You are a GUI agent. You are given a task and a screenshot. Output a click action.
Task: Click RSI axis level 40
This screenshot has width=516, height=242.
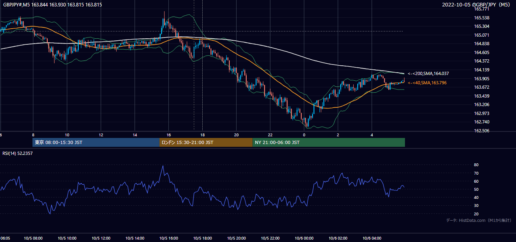click(x=476, y=198)
